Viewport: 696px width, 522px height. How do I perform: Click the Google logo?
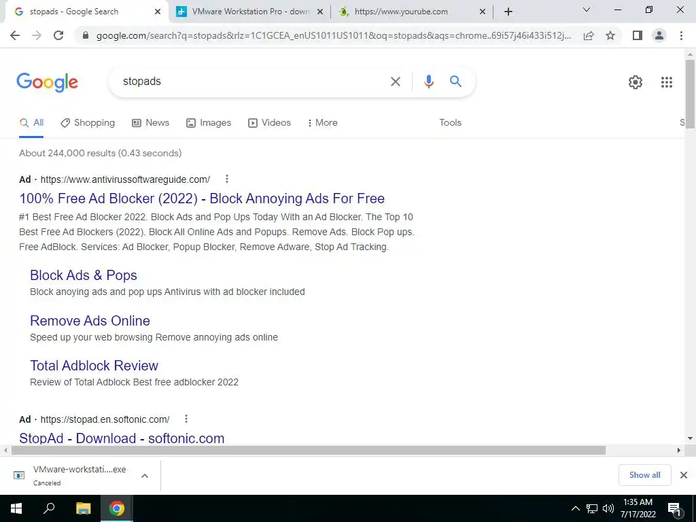pos(48,82)
